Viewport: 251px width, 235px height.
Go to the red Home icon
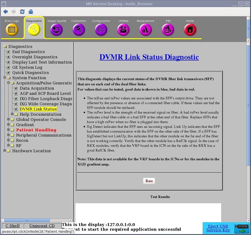190,29
